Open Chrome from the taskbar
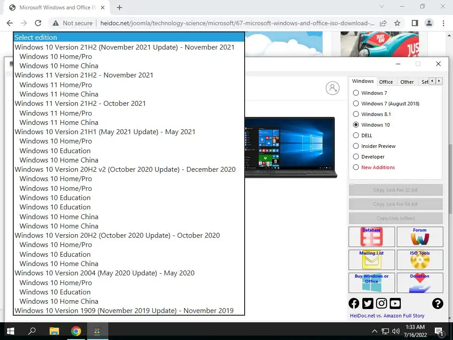Screen dimensions: 453x340 [x=76, y=331]
